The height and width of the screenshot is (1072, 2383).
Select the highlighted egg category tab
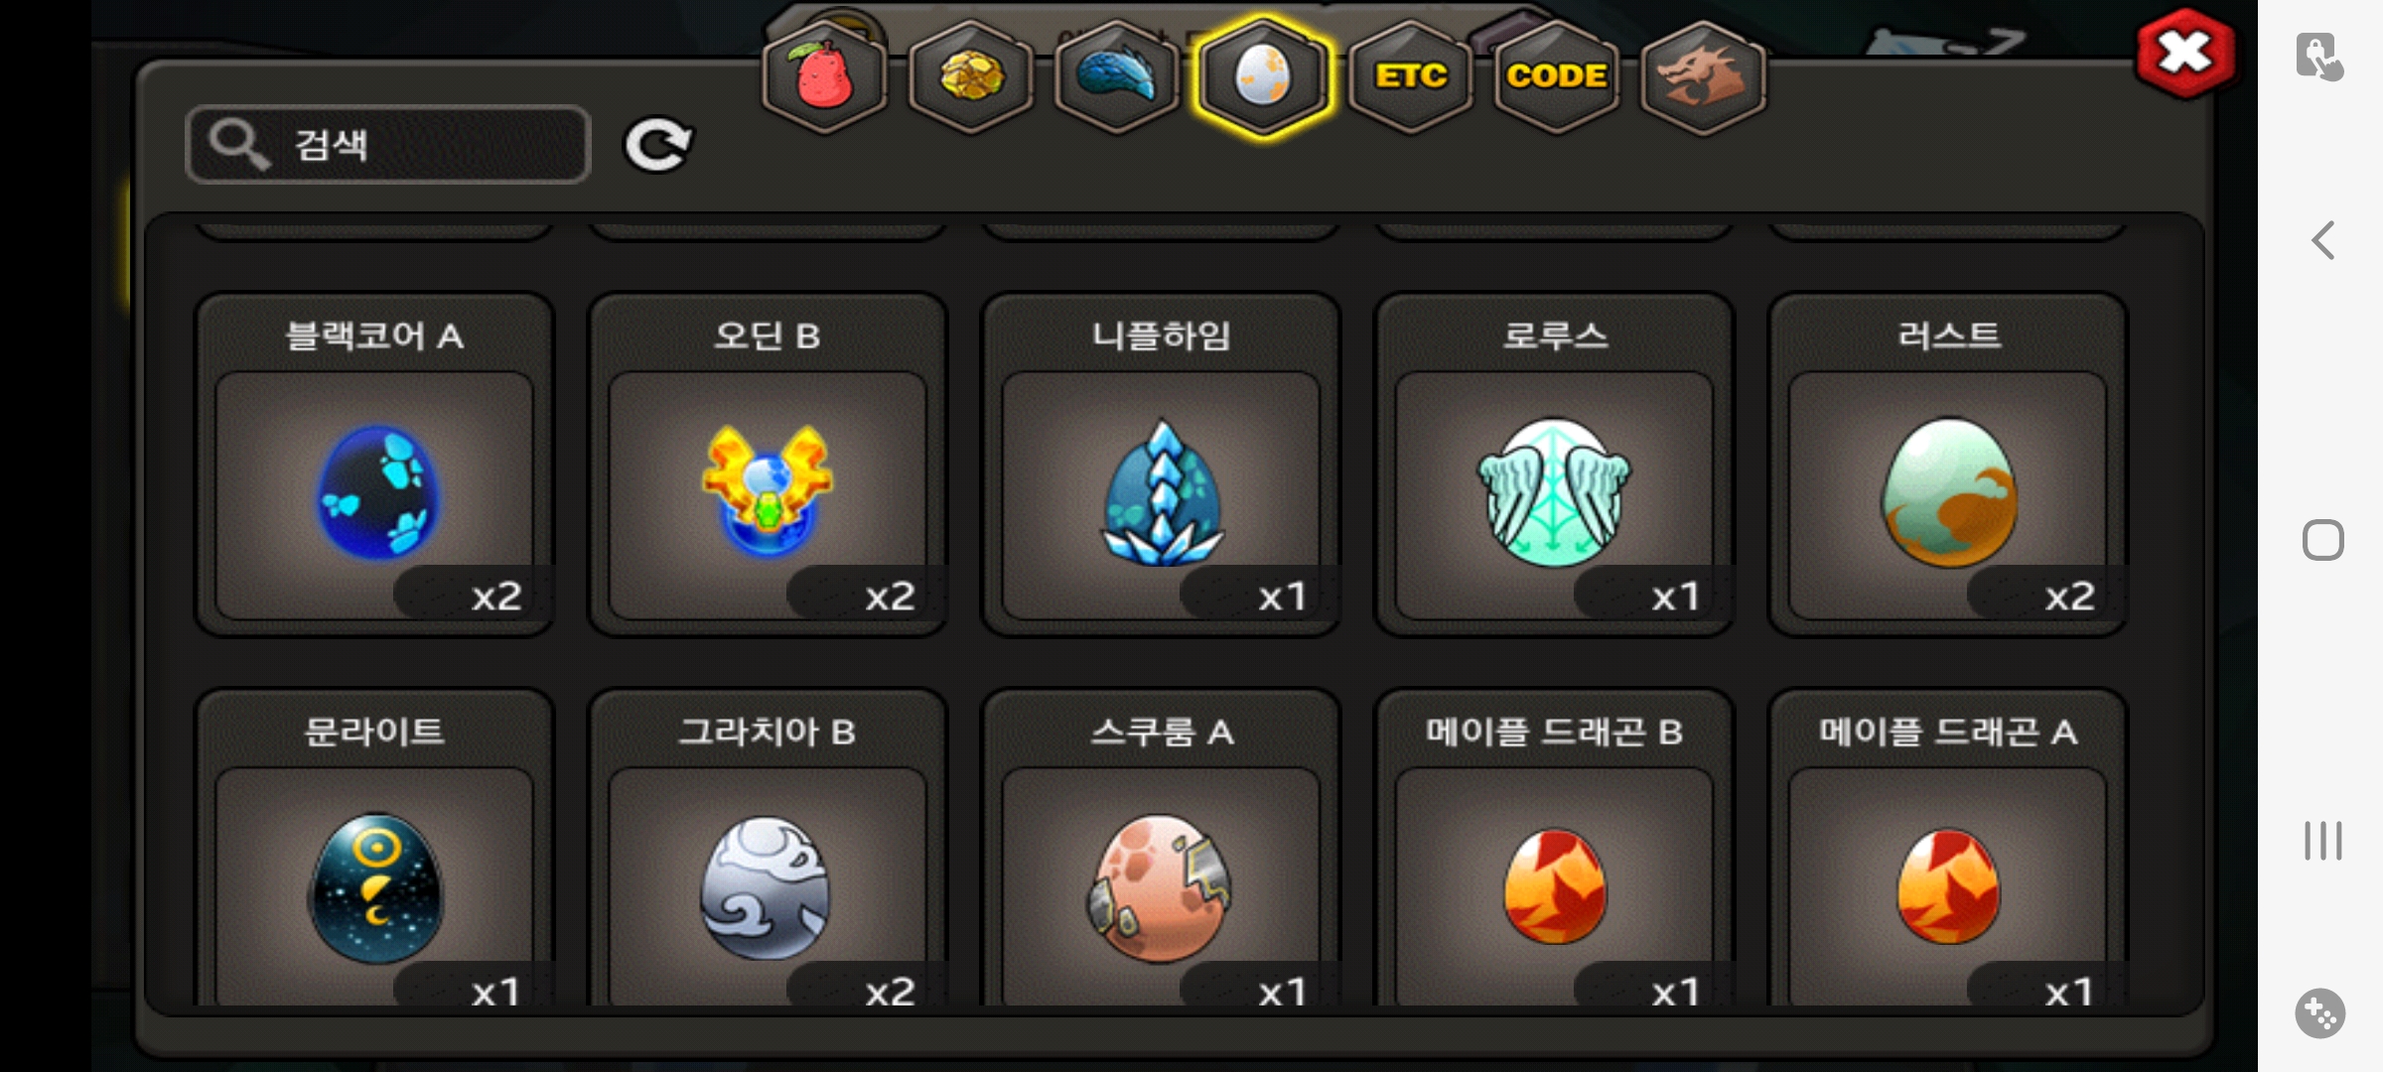[x=1262, y=77]
